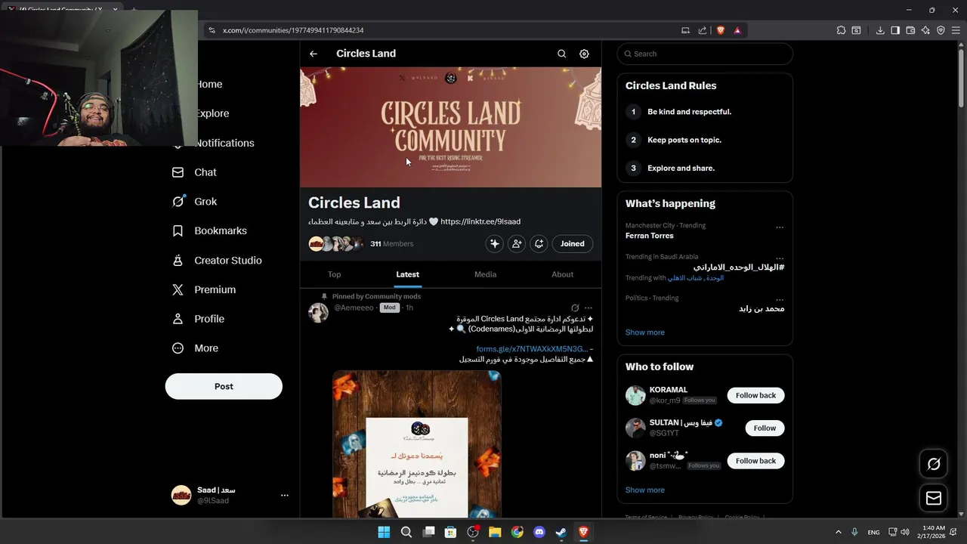Open SULTAN profile avatar
The width and height of the screenshot is (967, 544).
pos(635,428)
